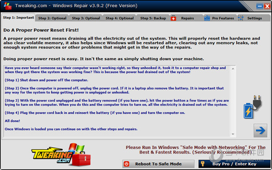Image resolution: width=272 pixels, height=170 pixels.
Task: Click the Settings sliders icon
Action: [241, 18]
